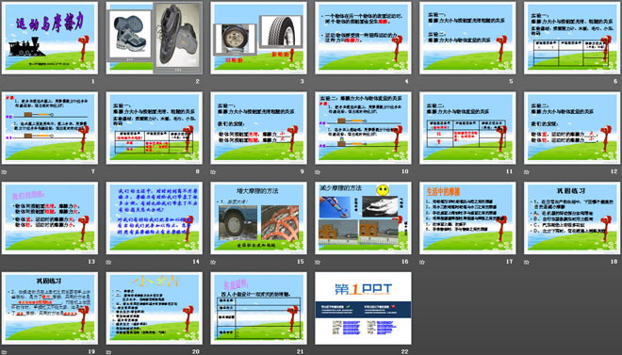Select slide 6 thumbnail with empty table
This screenshot has height=355, width=622.
point(572,38)
